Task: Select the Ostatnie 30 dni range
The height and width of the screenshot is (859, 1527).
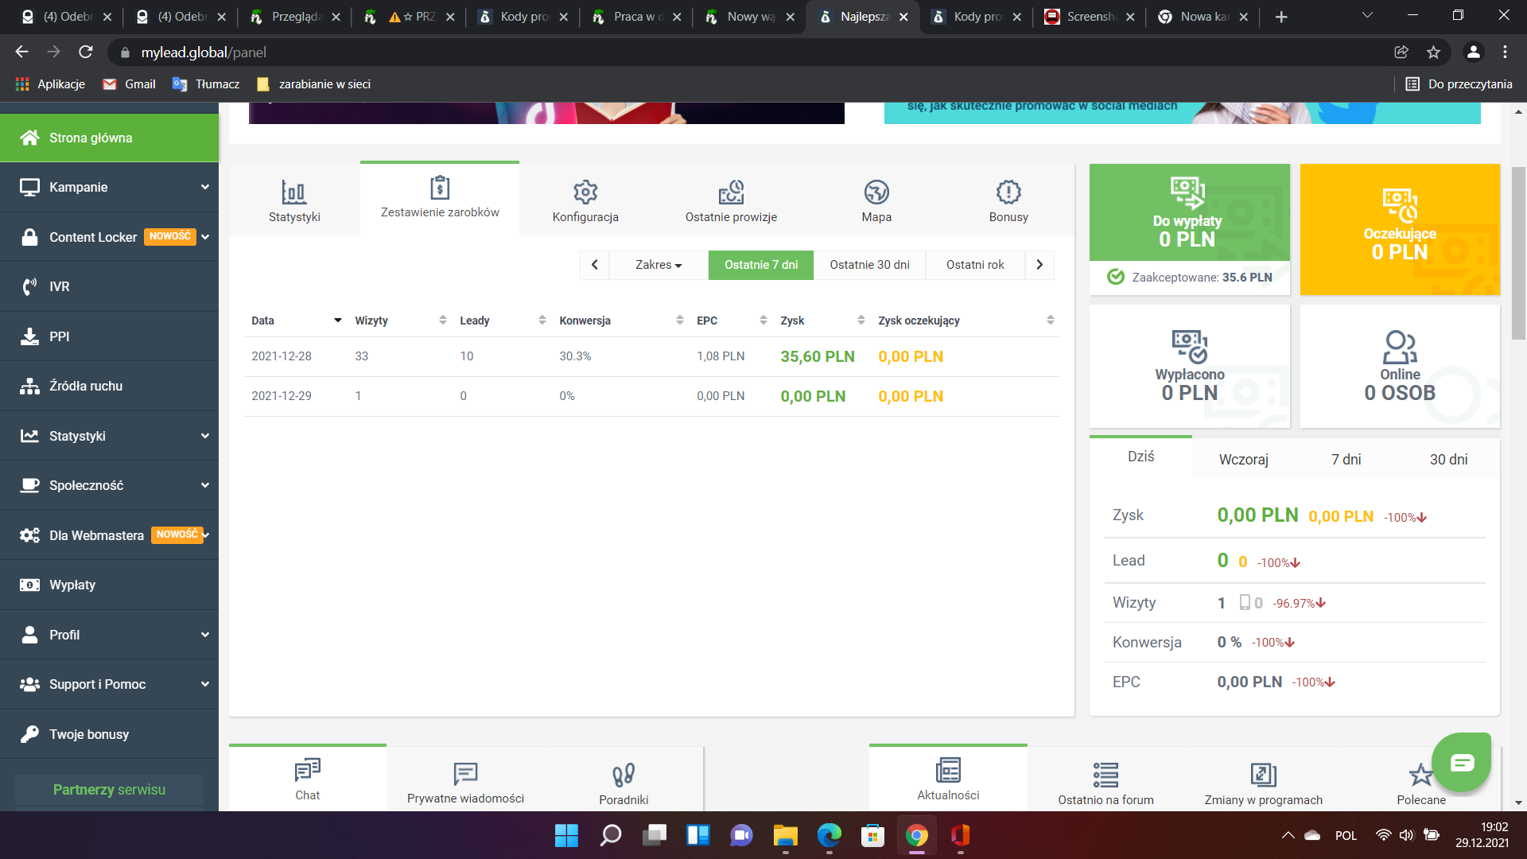Action: point(869,265)
